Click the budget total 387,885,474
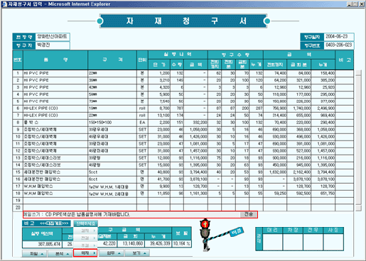This screenshot has height=261, width=366. point(42,244)
